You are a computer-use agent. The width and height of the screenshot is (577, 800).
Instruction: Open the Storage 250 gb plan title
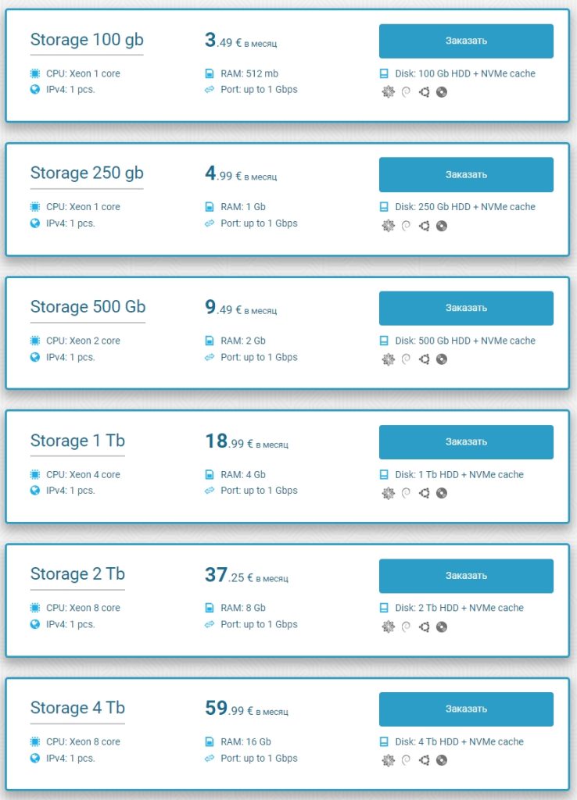[87, 173]
